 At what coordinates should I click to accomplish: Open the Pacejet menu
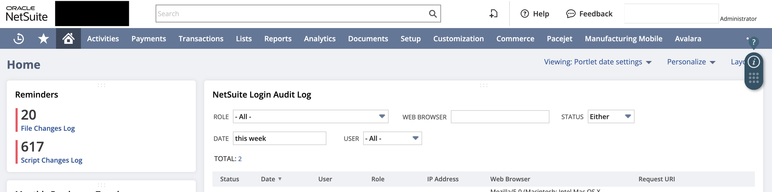point(559,39)
